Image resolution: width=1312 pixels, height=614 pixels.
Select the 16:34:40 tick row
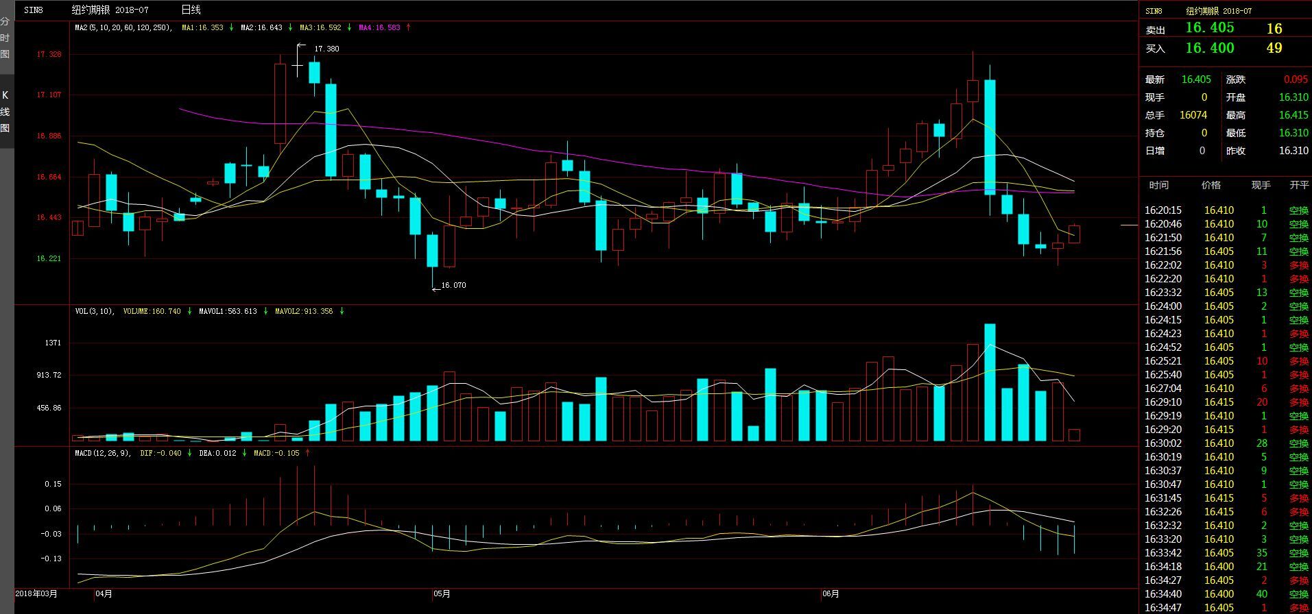1226,594
